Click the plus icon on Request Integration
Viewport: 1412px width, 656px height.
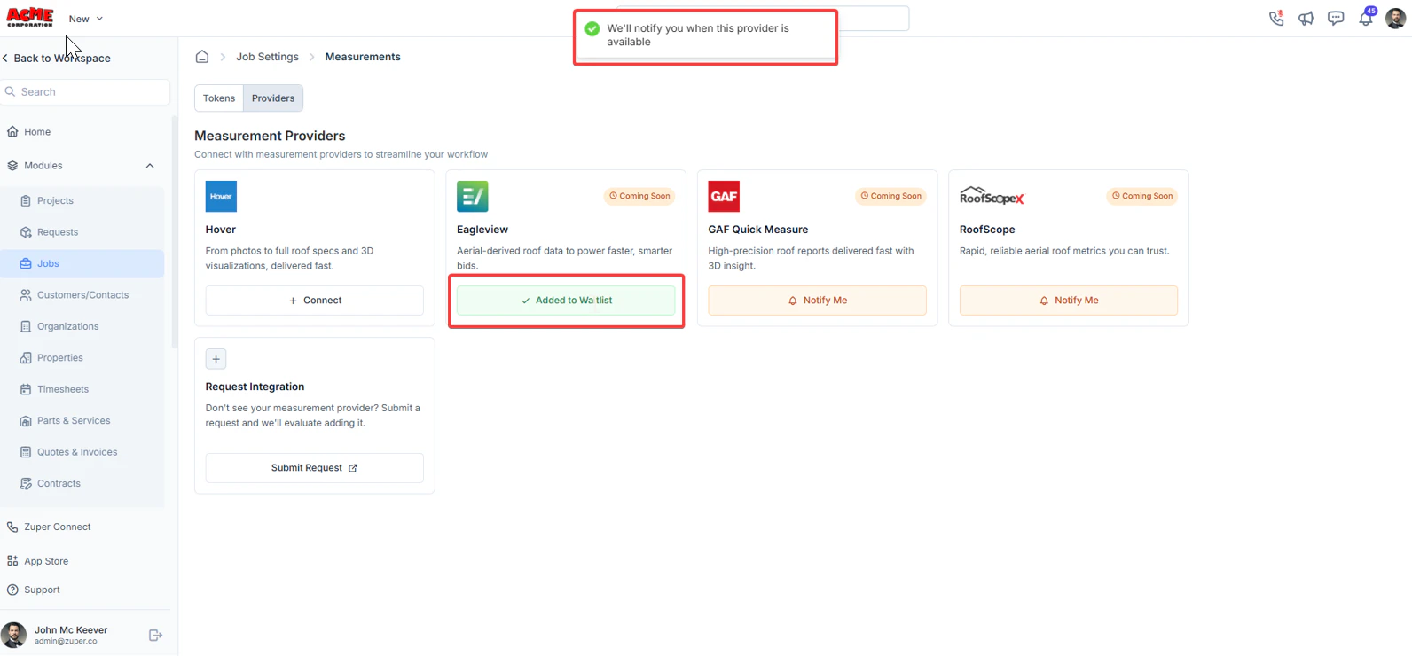[x=216, y=359]
